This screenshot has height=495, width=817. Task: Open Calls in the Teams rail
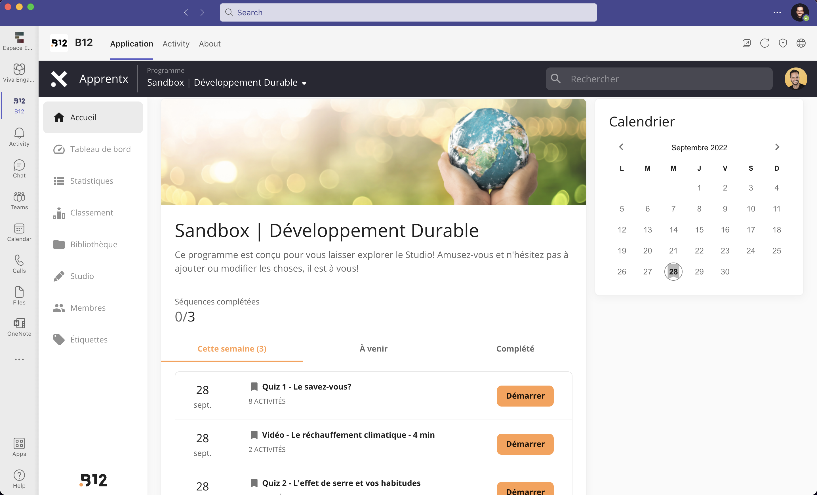pos(19,264)
